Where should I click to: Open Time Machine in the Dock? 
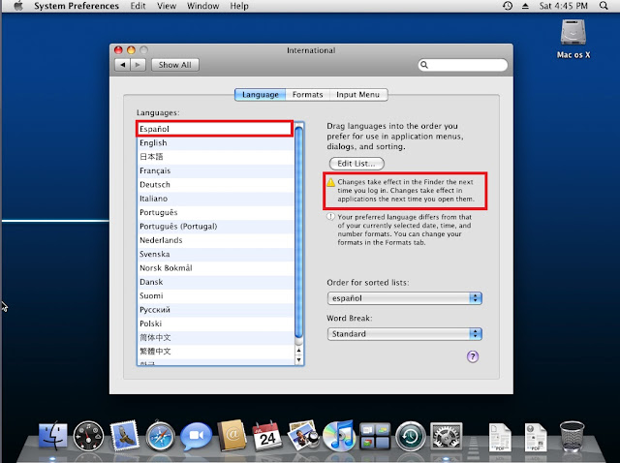tap(411, 436)
